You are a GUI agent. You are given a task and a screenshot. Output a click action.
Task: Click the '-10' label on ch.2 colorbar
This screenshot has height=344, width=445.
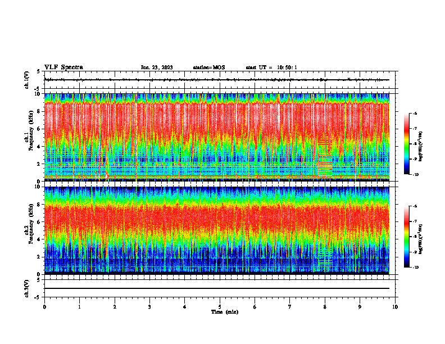point(415,268)
